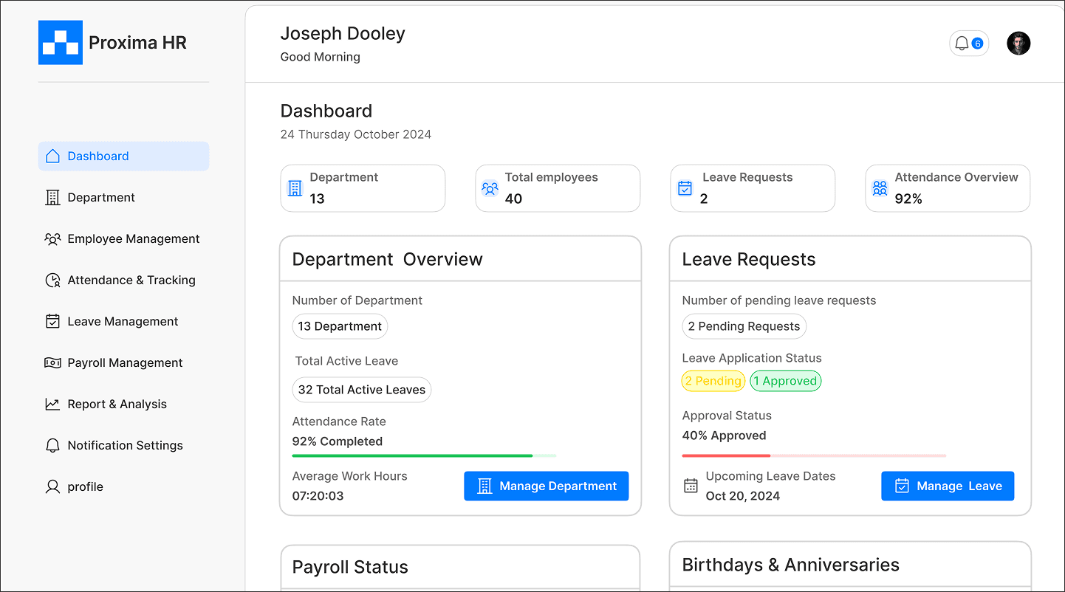Click the yellow 2 Pending status tag
The width and height of the screenshot is (1065, 592).
(x=713, y=381)
